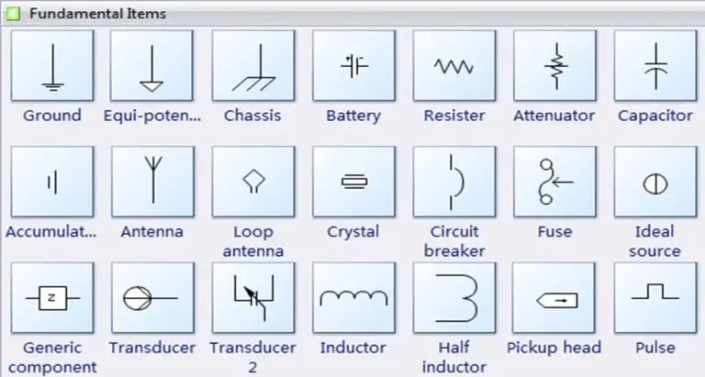Choose the Fuse symbol
The height and width of the screenshot is (377, 705).
point(554,182)
